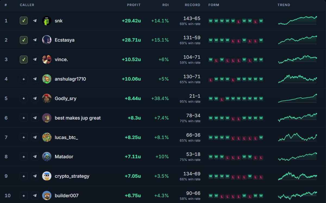
Task: Open Telegram icon for anshulagr1710
Action: [35, 79]
